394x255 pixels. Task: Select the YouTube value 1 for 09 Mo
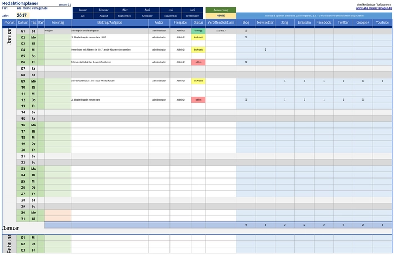click(382, 81)
